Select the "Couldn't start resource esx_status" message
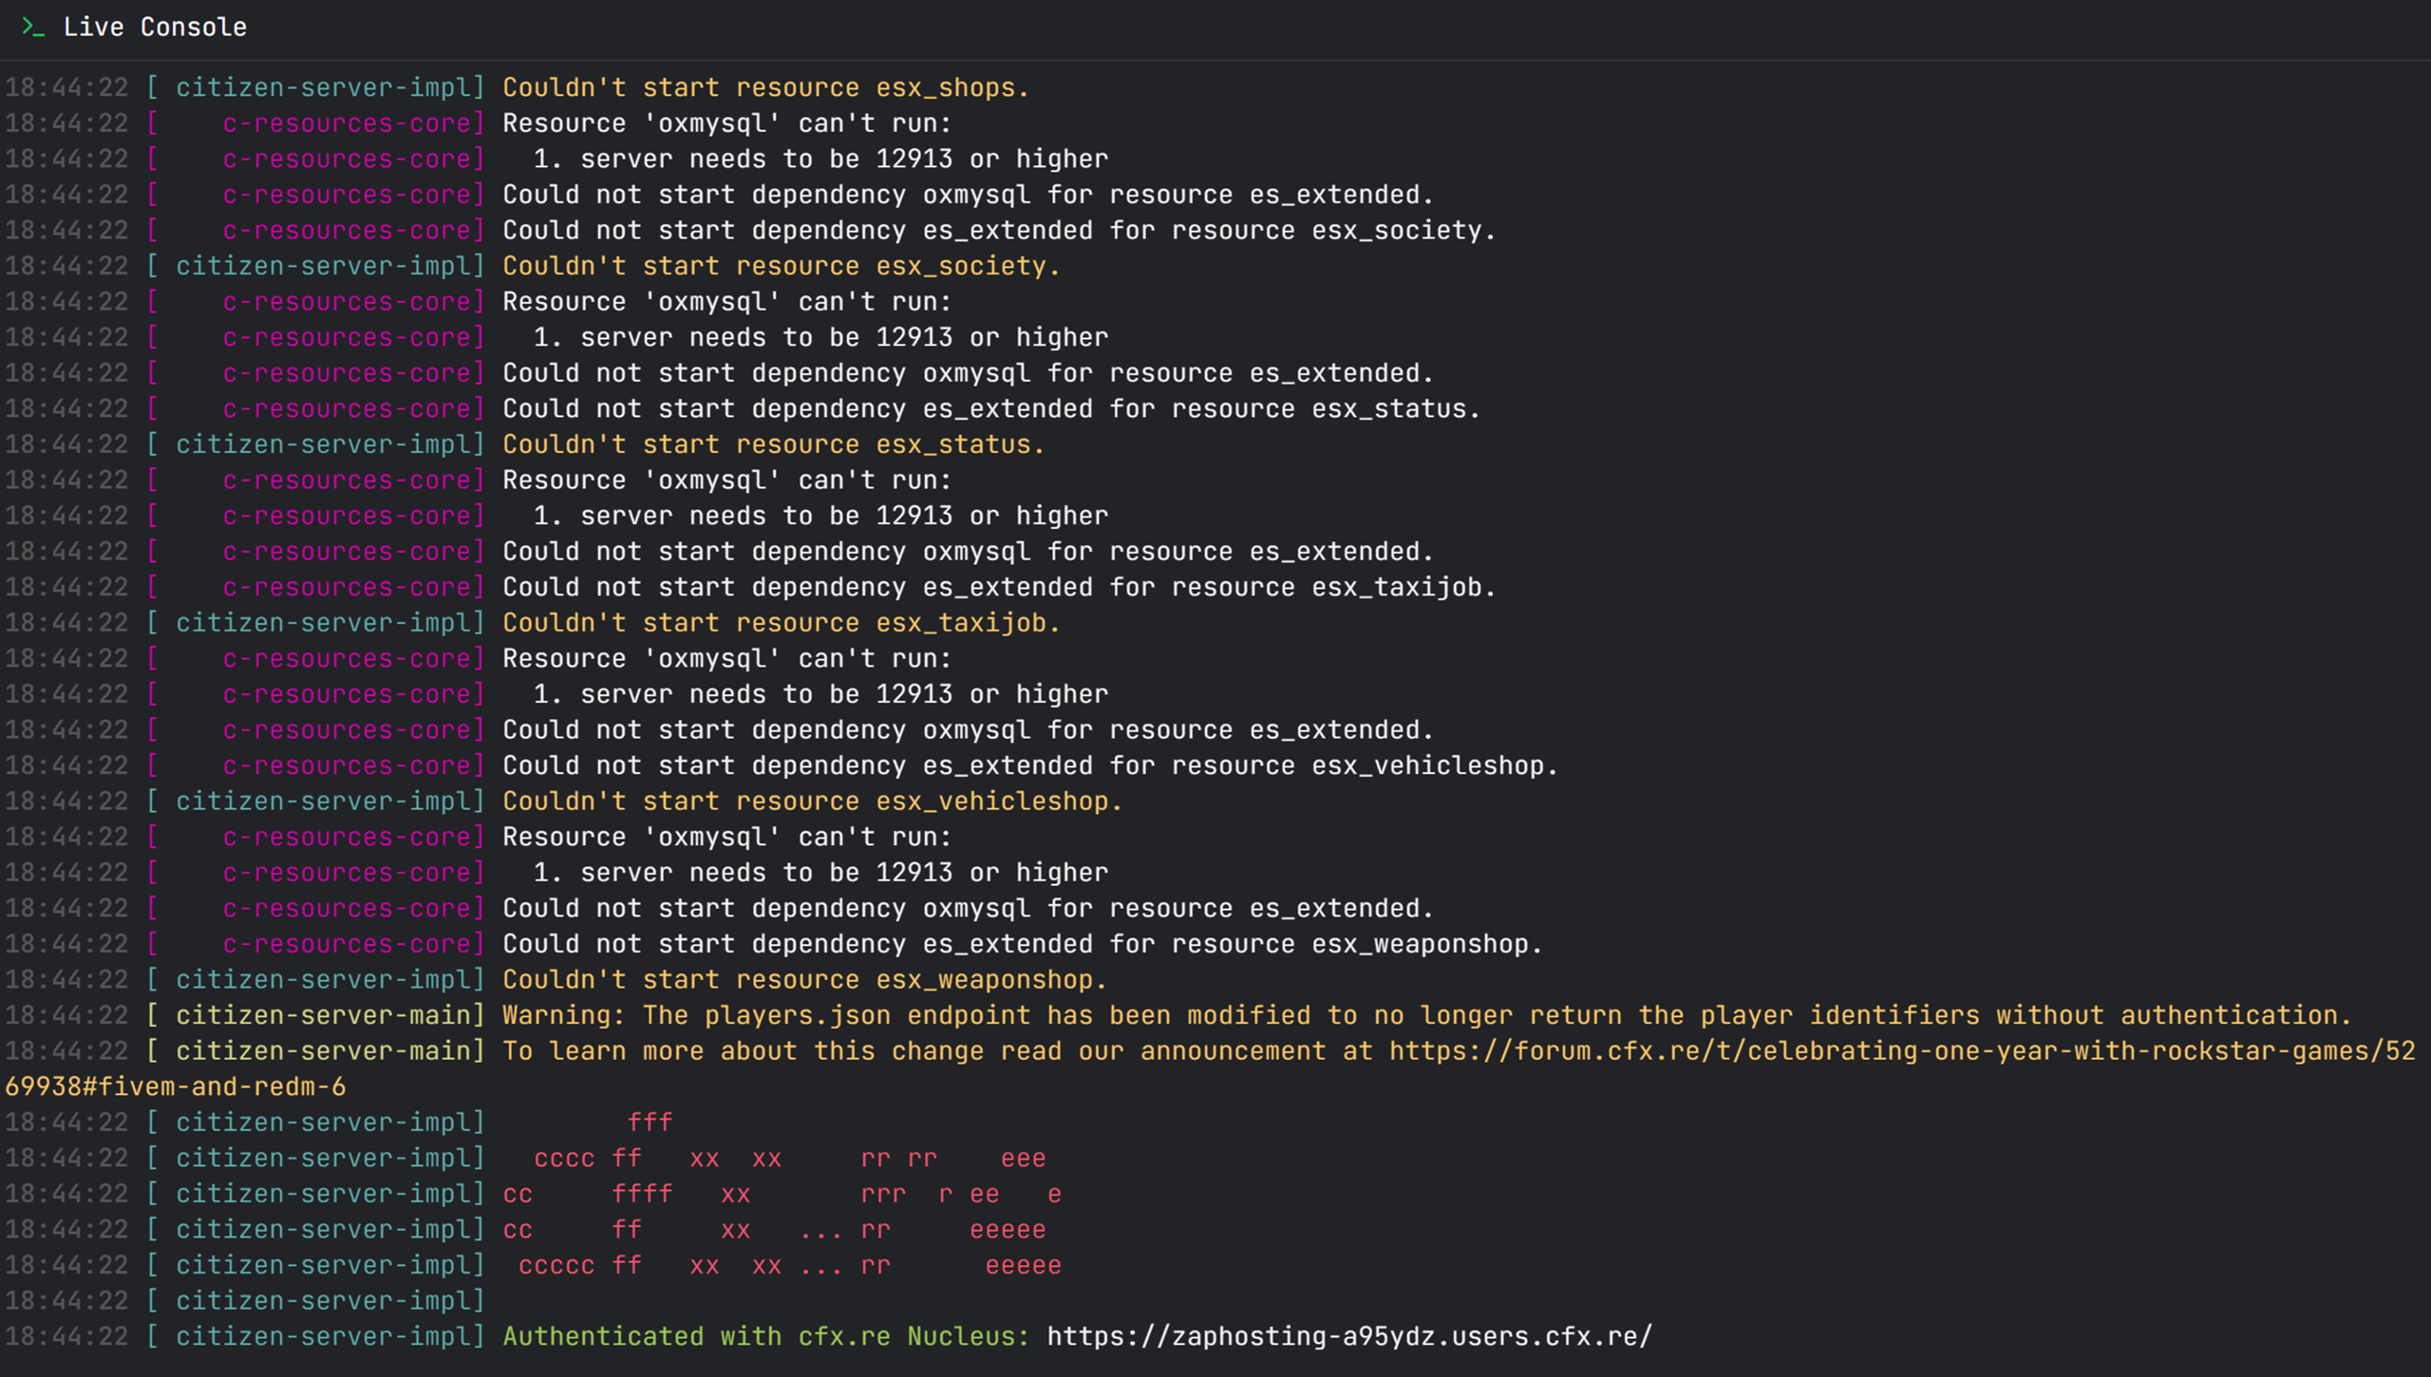The image size is (2431, 1377). 773,444
